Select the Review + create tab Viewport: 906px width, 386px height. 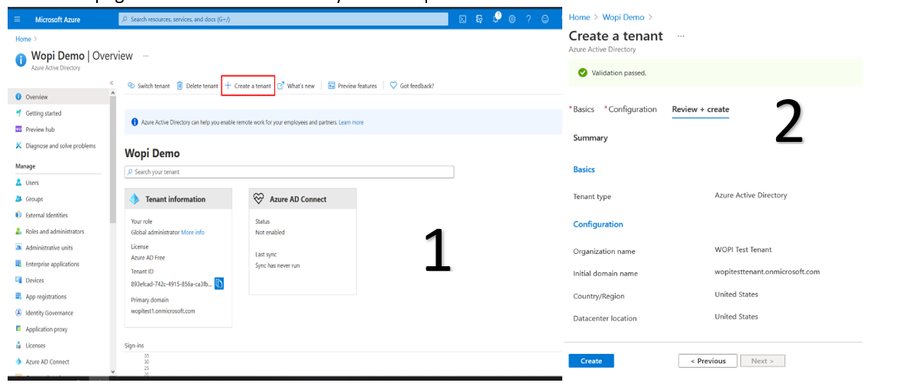click(701, 109)
